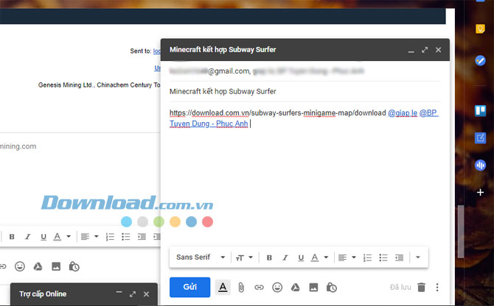This screenshot has width=494, height=306.
Task: Open the text size dropdown in compose
Action: click(244, 257)
